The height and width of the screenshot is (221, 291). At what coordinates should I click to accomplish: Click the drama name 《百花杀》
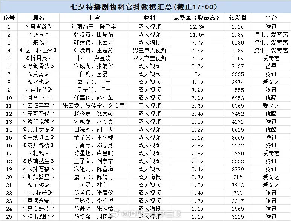(x=38, y=90)
